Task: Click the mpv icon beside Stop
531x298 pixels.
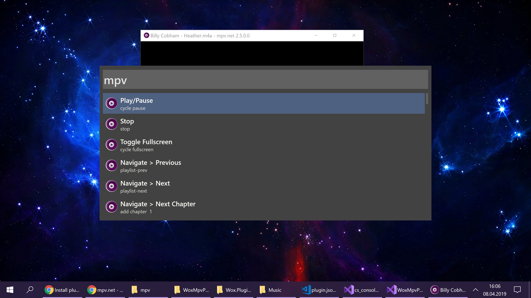Action: 111,124
